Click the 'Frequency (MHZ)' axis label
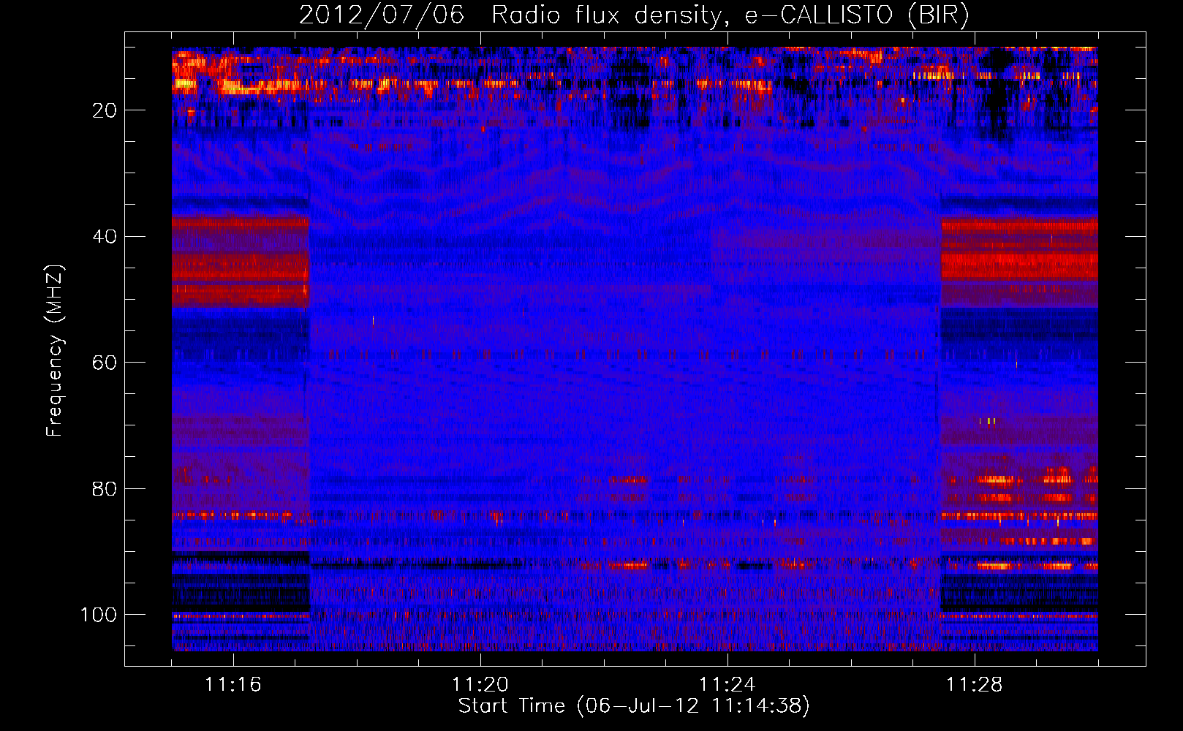This screenshot has height=731, width=1183. pyautogui.click(x=55, y=351)
